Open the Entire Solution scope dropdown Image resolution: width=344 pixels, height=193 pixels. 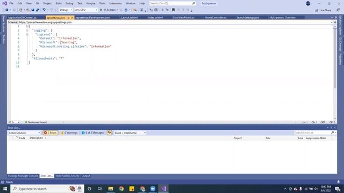[24, 133]
